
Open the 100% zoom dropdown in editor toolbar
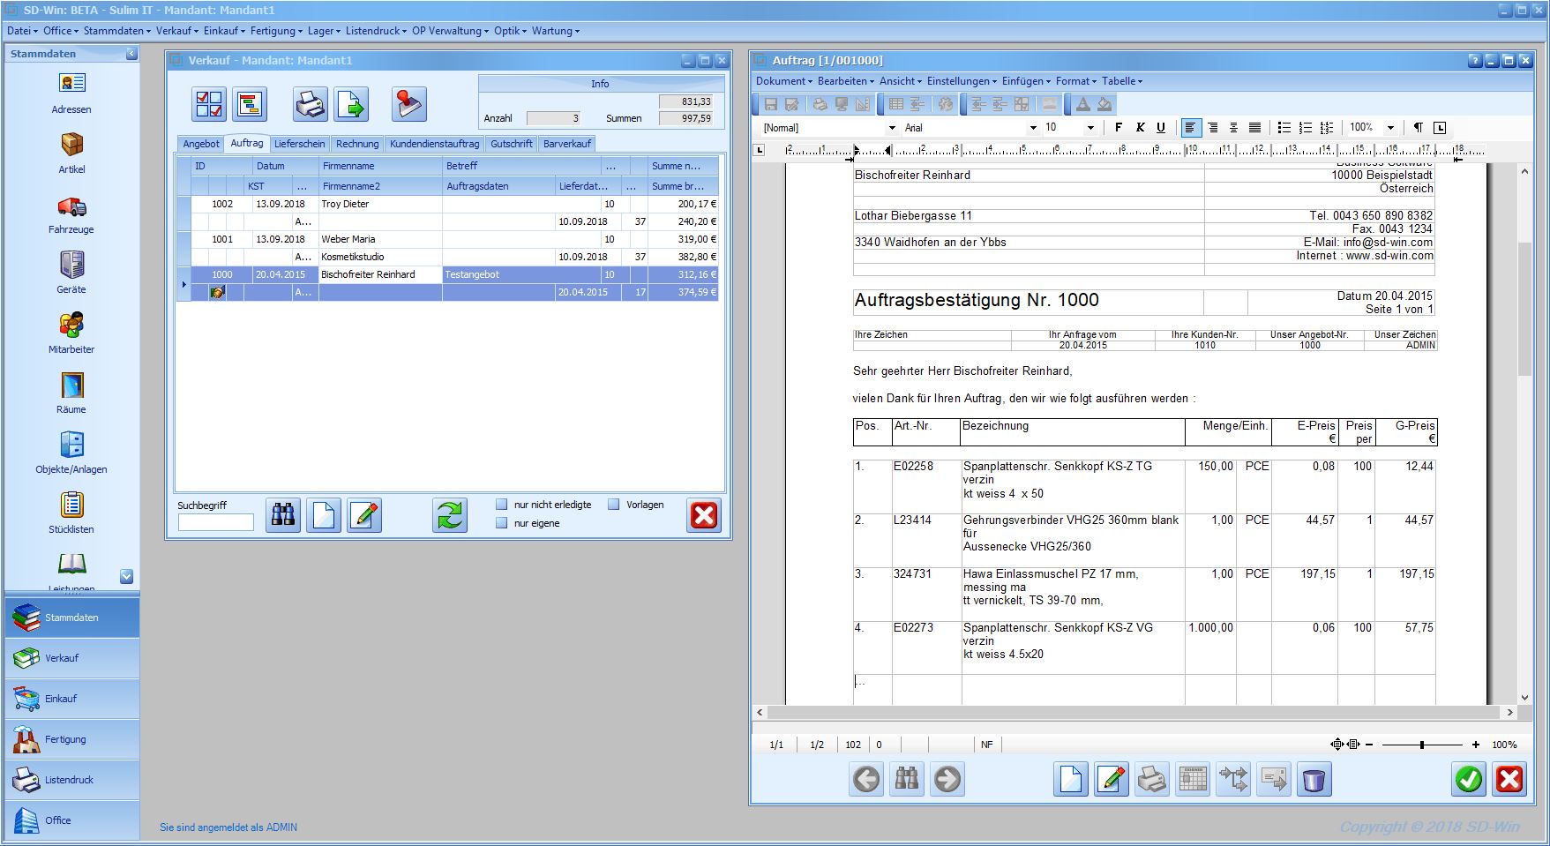point(1390,128)
